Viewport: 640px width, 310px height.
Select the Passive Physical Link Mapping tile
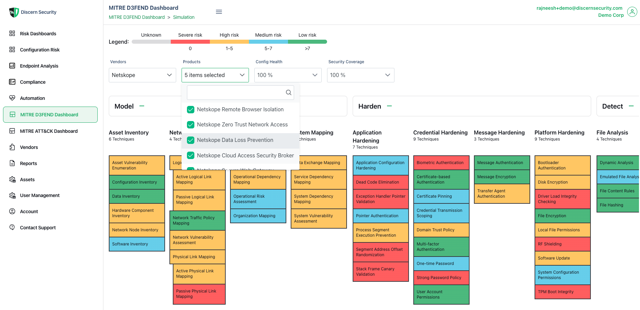[x=199, y=294]
